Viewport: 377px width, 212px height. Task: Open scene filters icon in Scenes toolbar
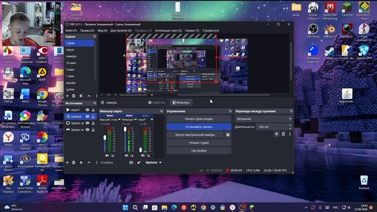tap(81, 96)
